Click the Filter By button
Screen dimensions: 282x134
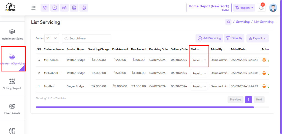234,38
